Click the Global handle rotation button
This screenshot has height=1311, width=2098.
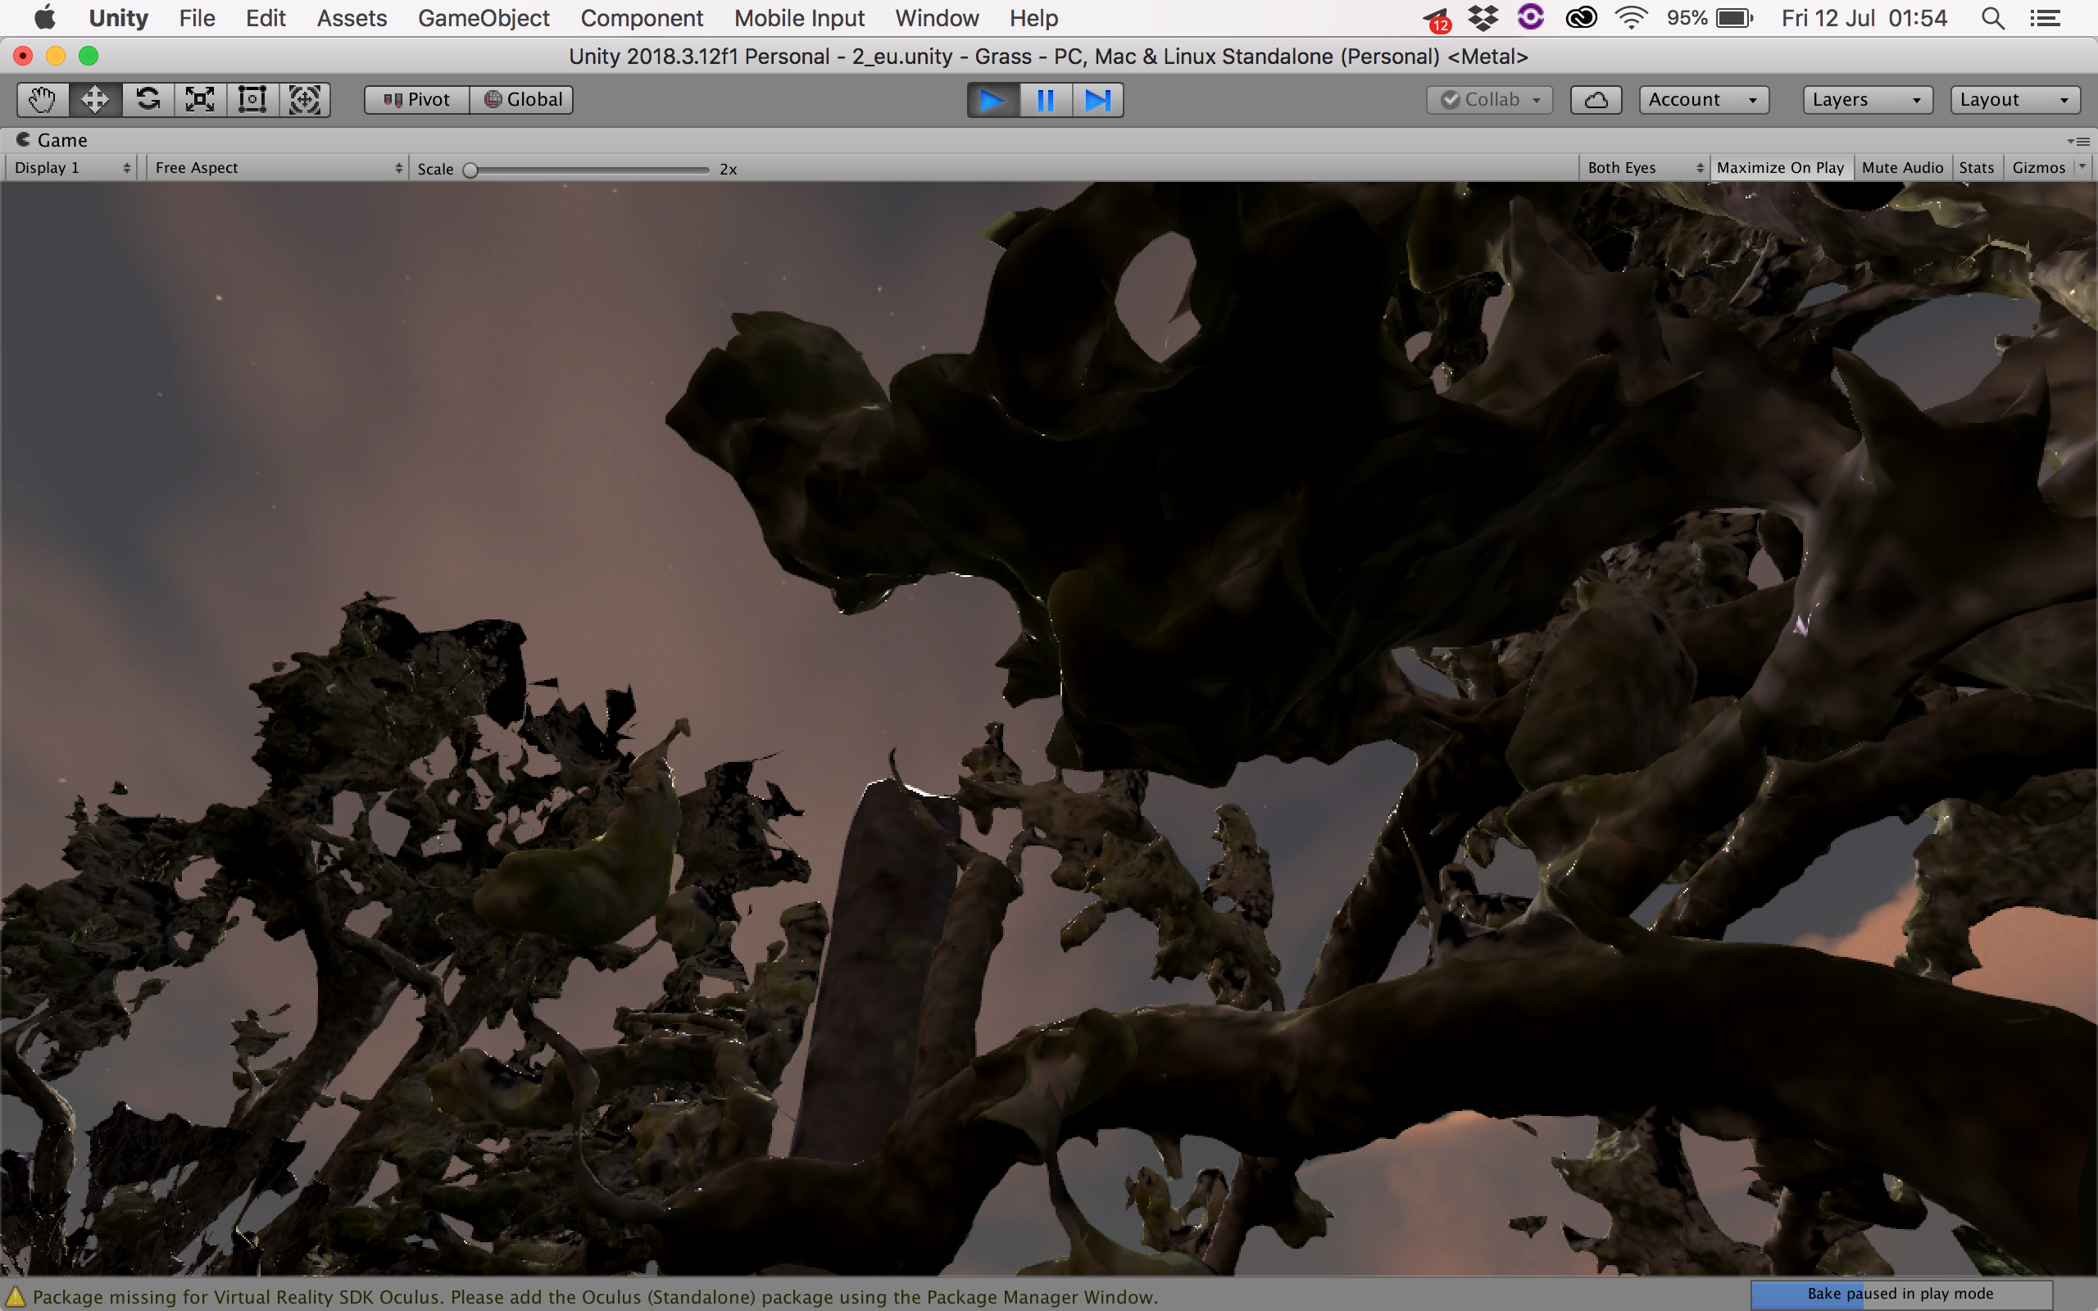tap(523, 100)
